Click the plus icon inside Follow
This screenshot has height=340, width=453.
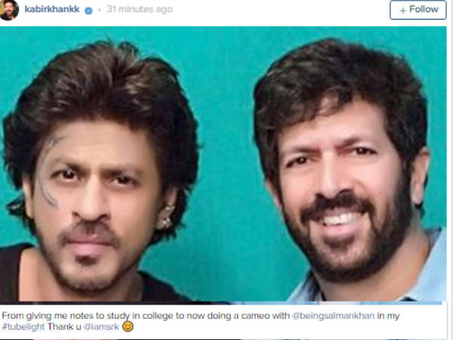(402, 11)
